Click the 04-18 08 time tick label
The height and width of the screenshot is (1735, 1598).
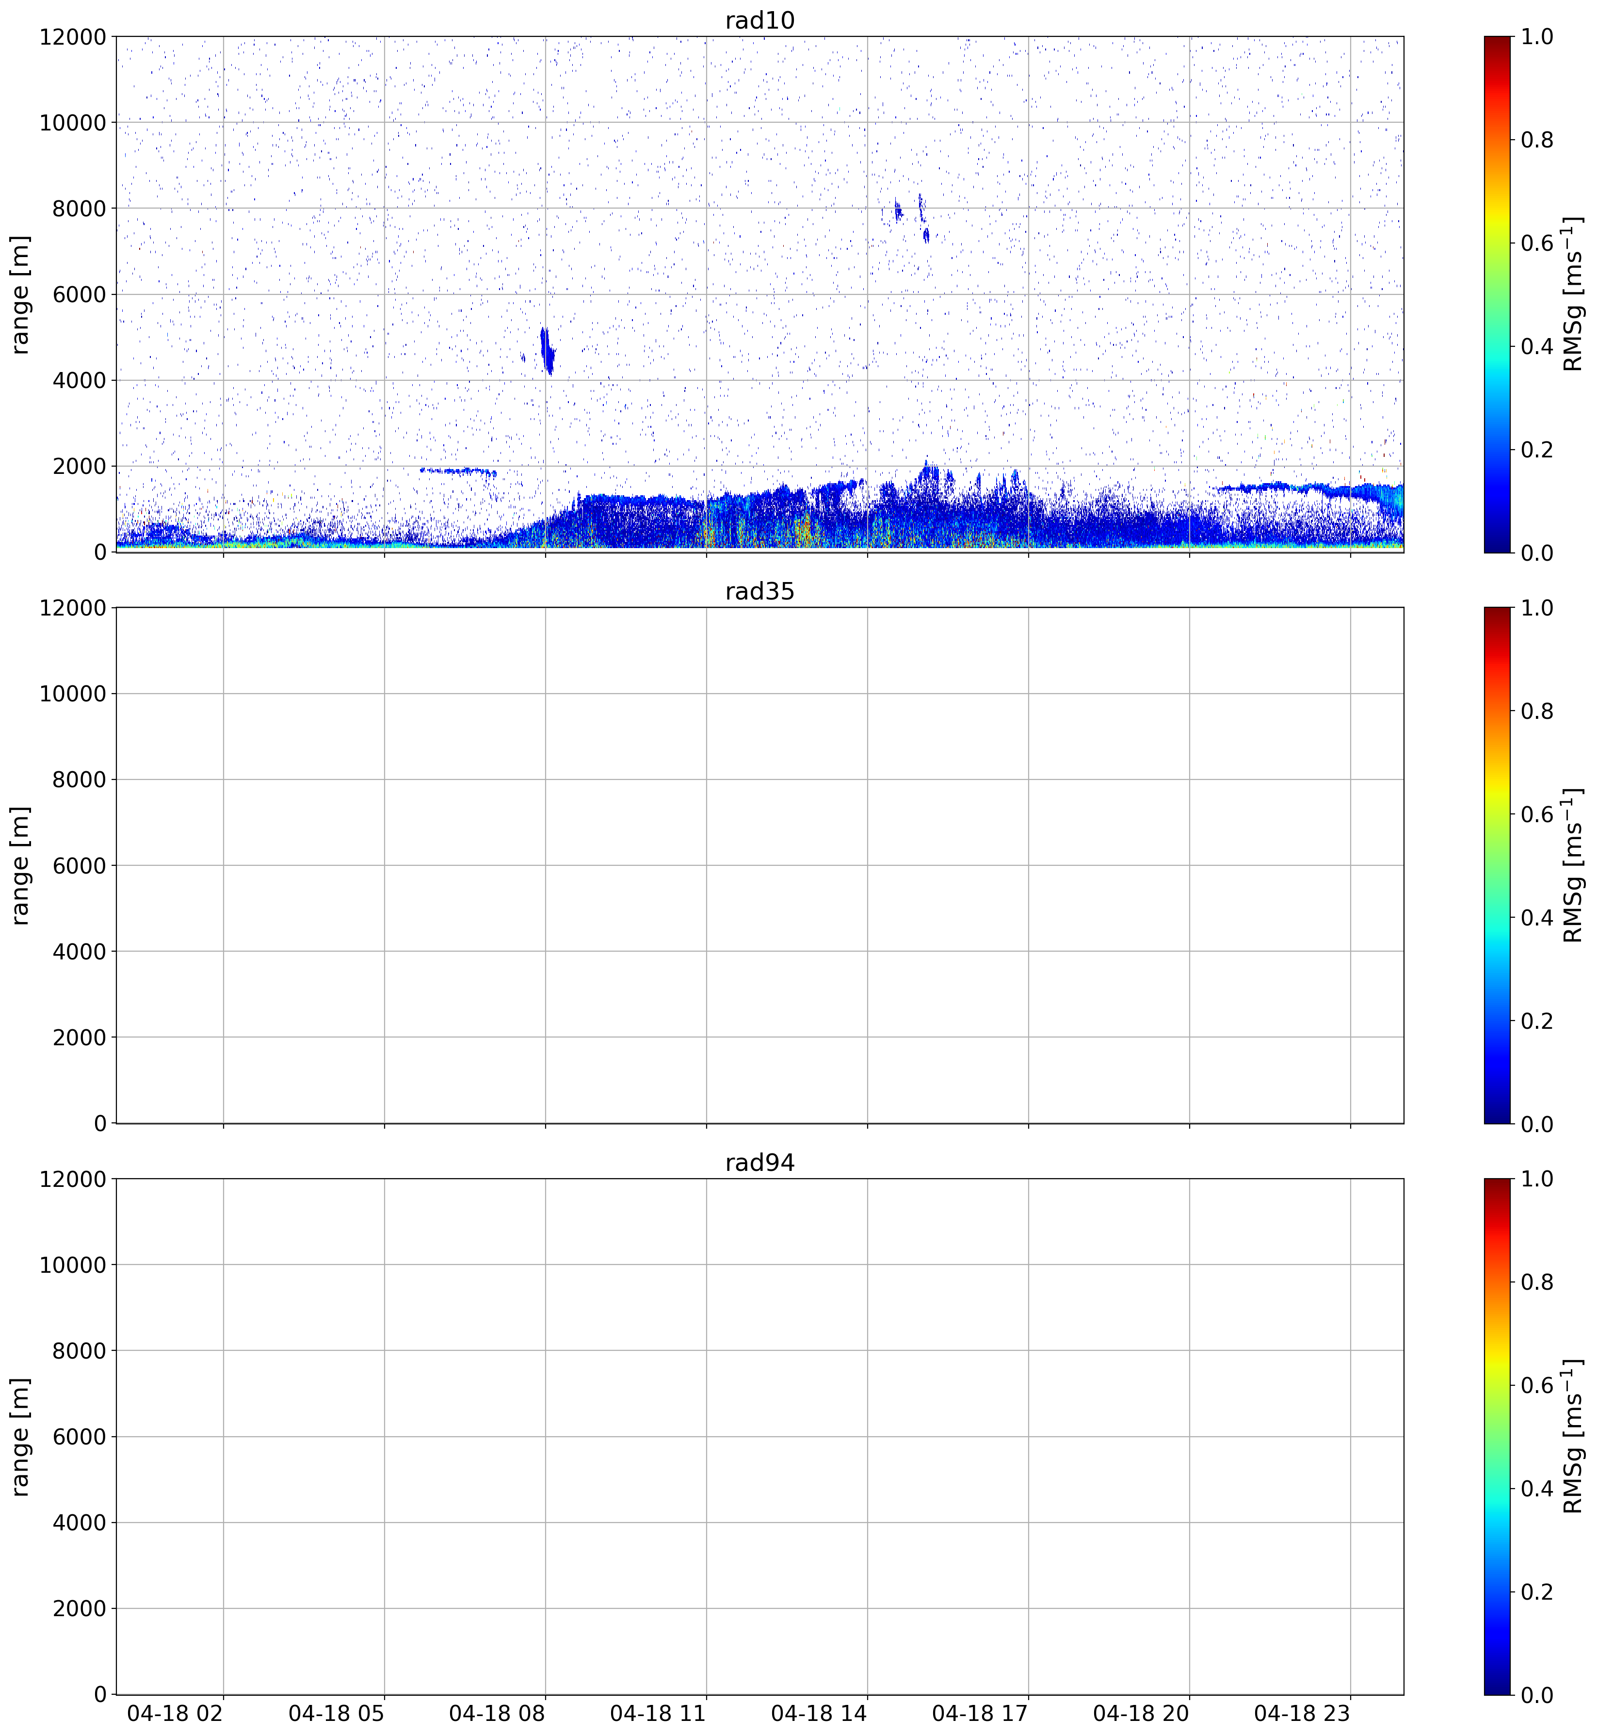click(x=497, y=1713)
